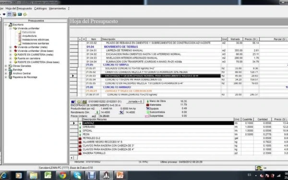Click the Materiales red icon
The width and height of the screenshot is (288, 180).
coord(147,105)
